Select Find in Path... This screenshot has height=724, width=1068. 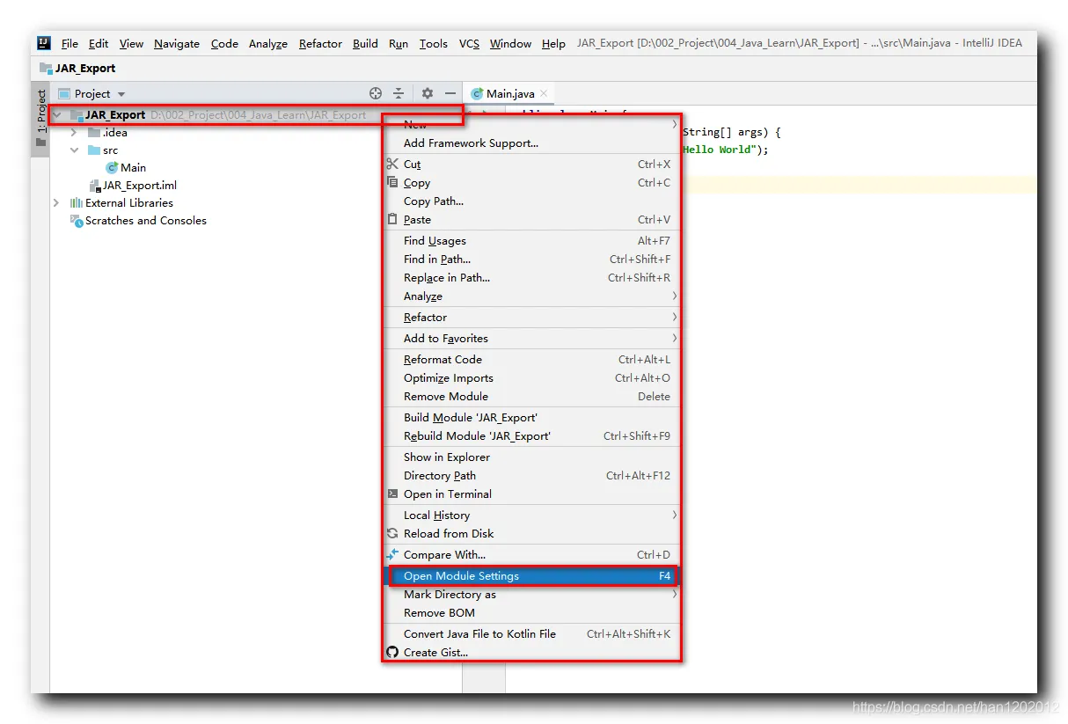[x=531, y=259]
